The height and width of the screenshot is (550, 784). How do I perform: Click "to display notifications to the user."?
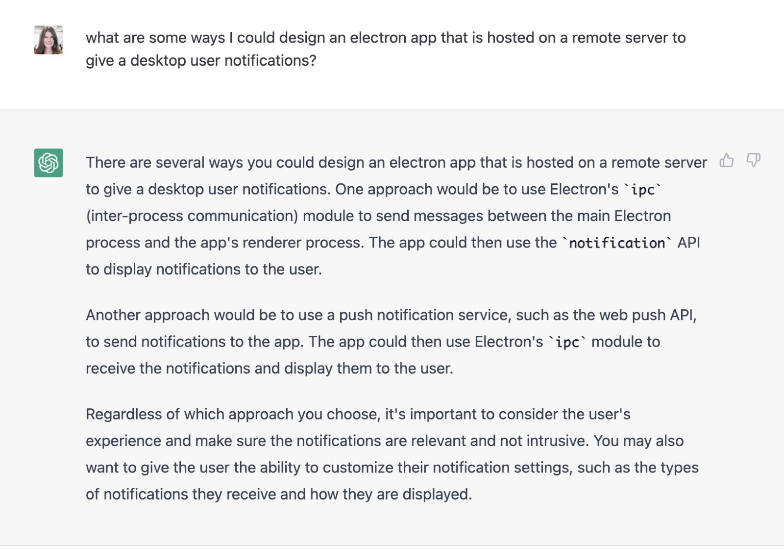(203, 270)
